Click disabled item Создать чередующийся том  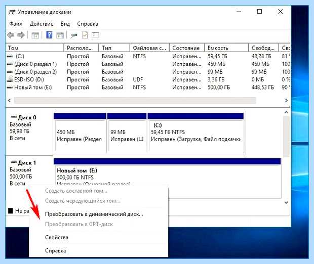[83, 201]
